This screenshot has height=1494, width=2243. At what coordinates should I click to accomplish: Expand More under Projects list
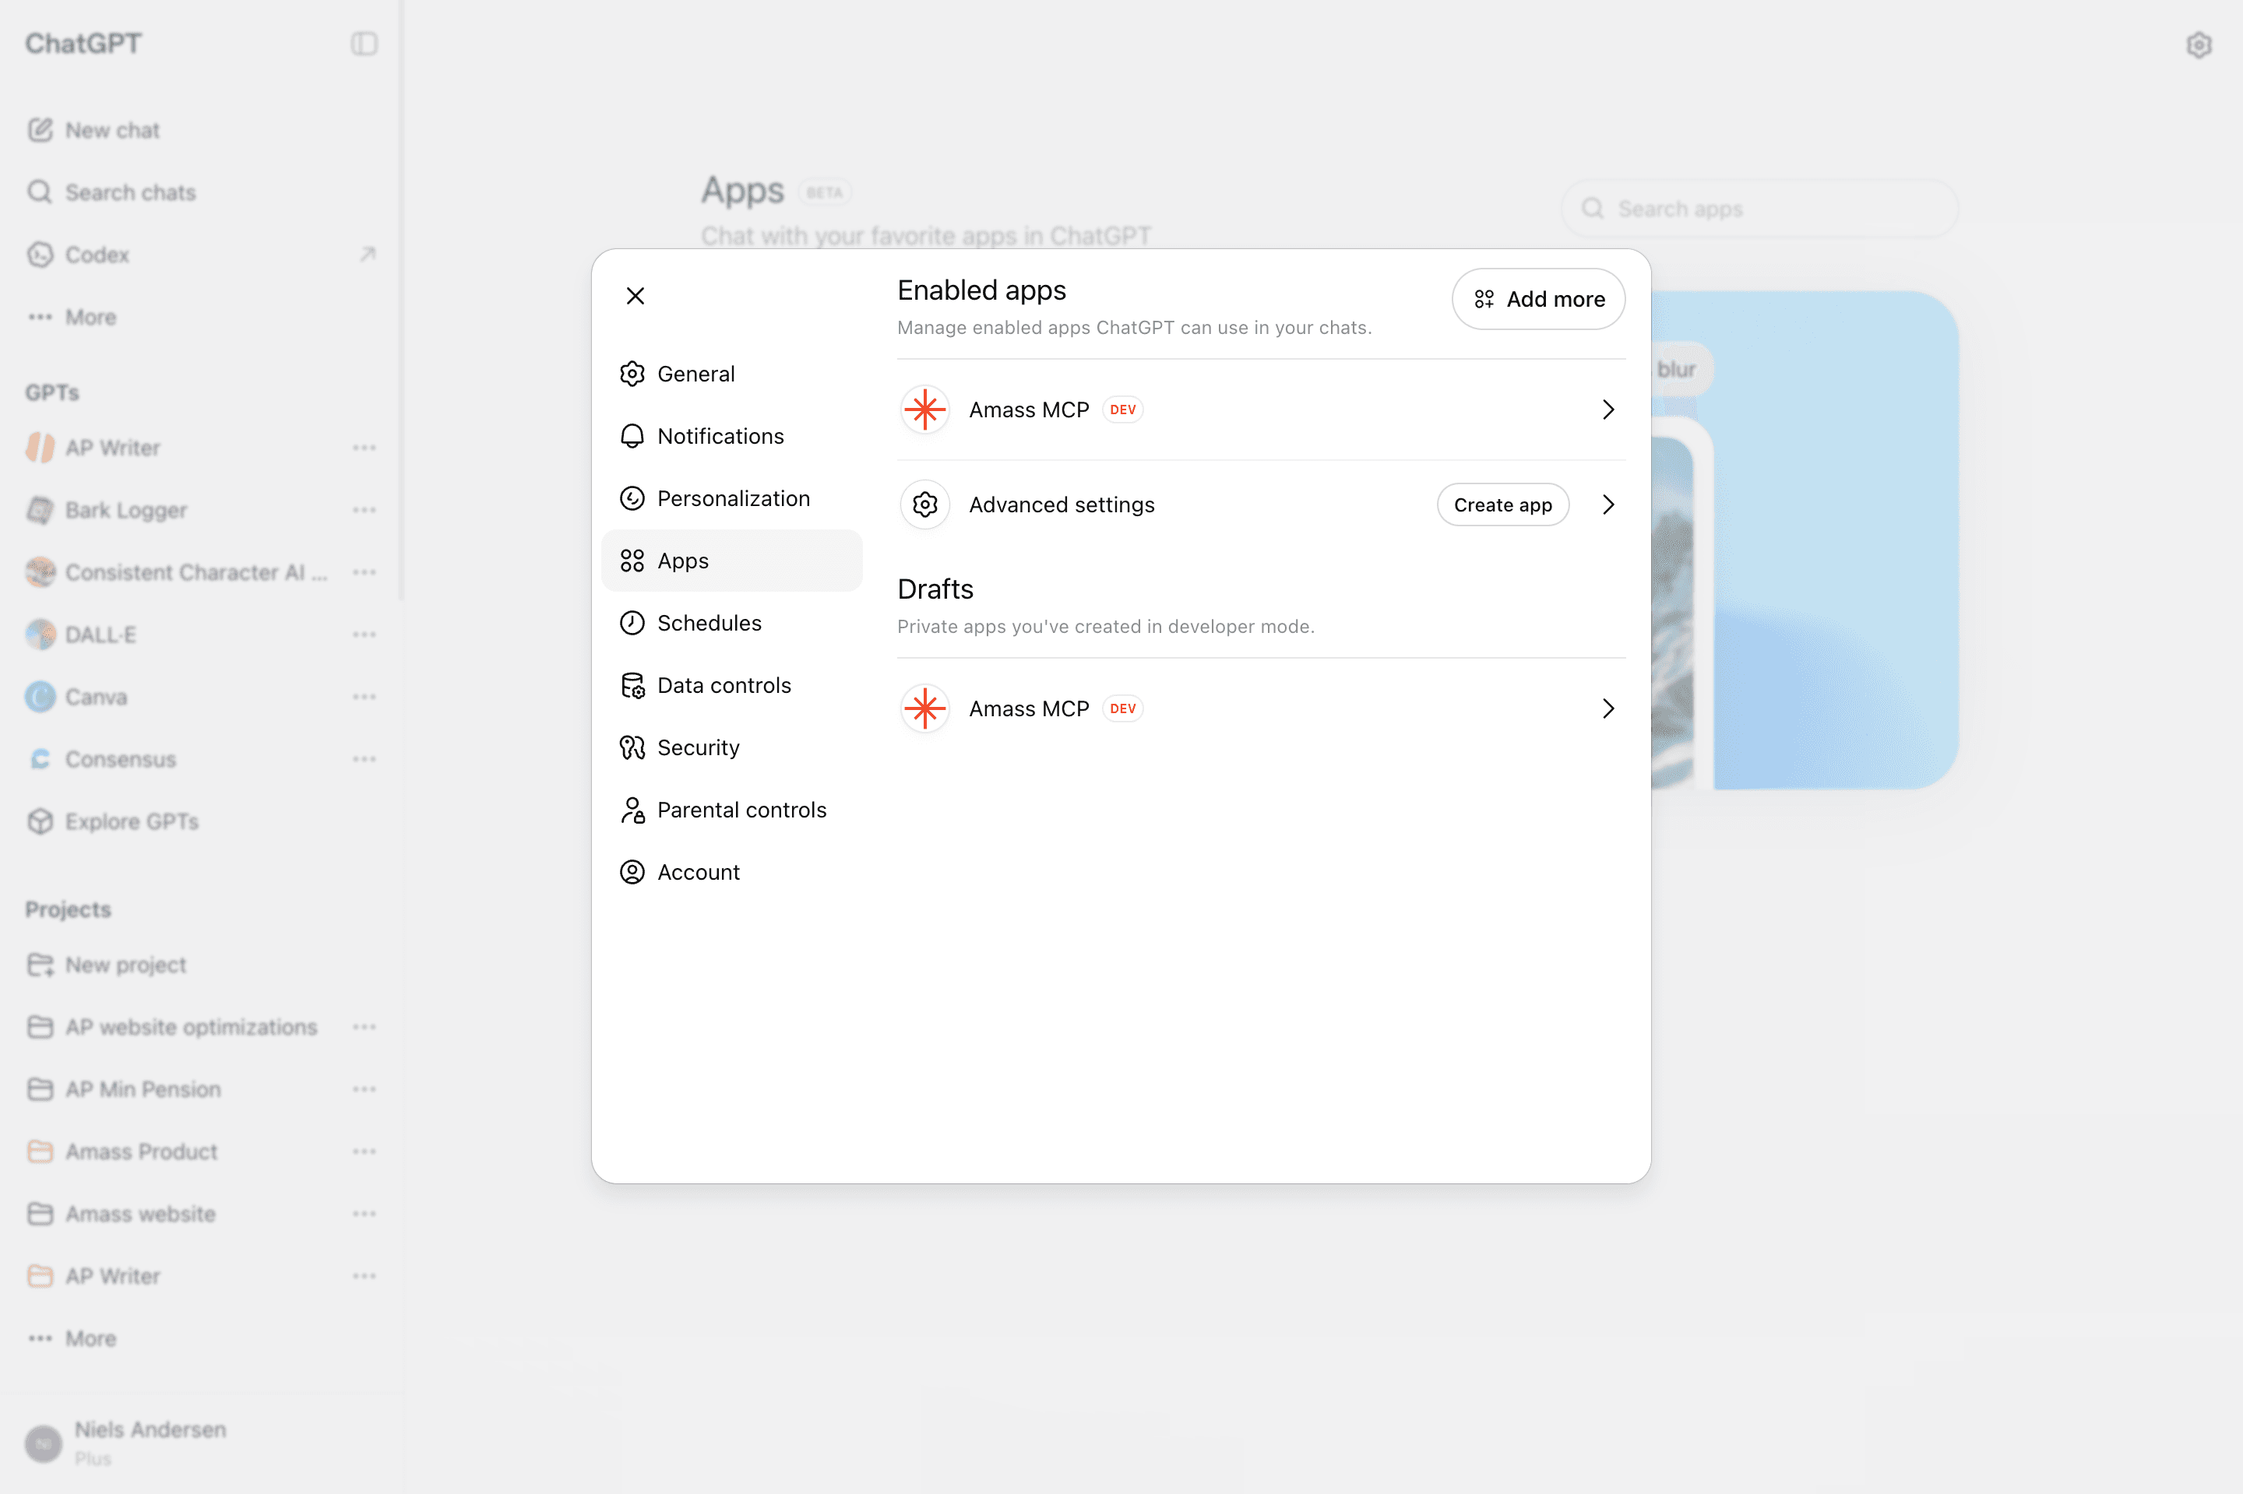coord(202,1339)
